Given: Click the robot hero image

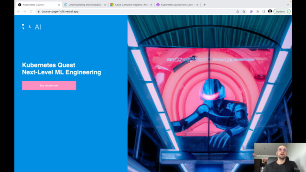Looking at the screenshot, I should (210, 94).
